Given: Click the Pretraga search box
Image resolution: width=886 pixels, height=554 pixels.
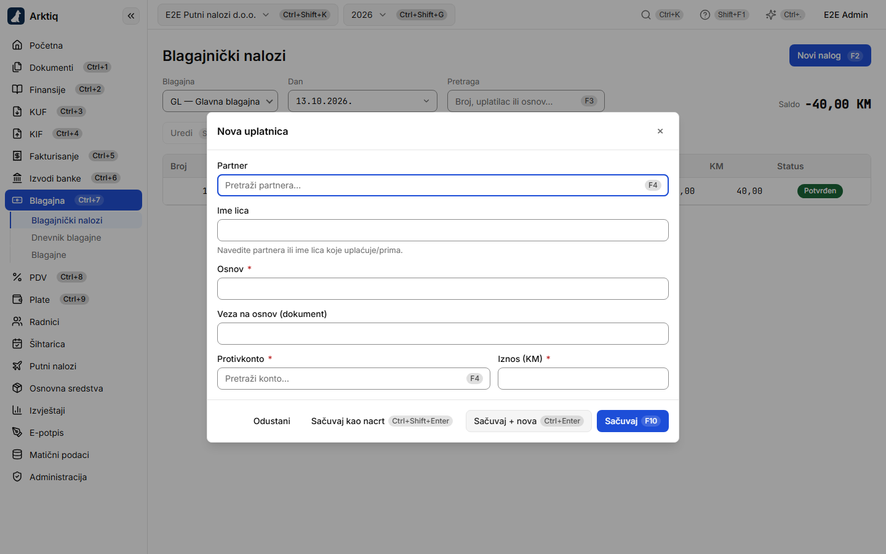Looking at the screenshot, I should [526, 101].
